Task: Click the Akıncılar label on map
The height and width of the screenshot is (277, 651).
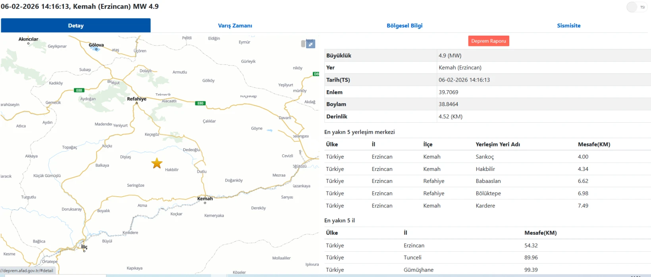Action: (28, 39)
